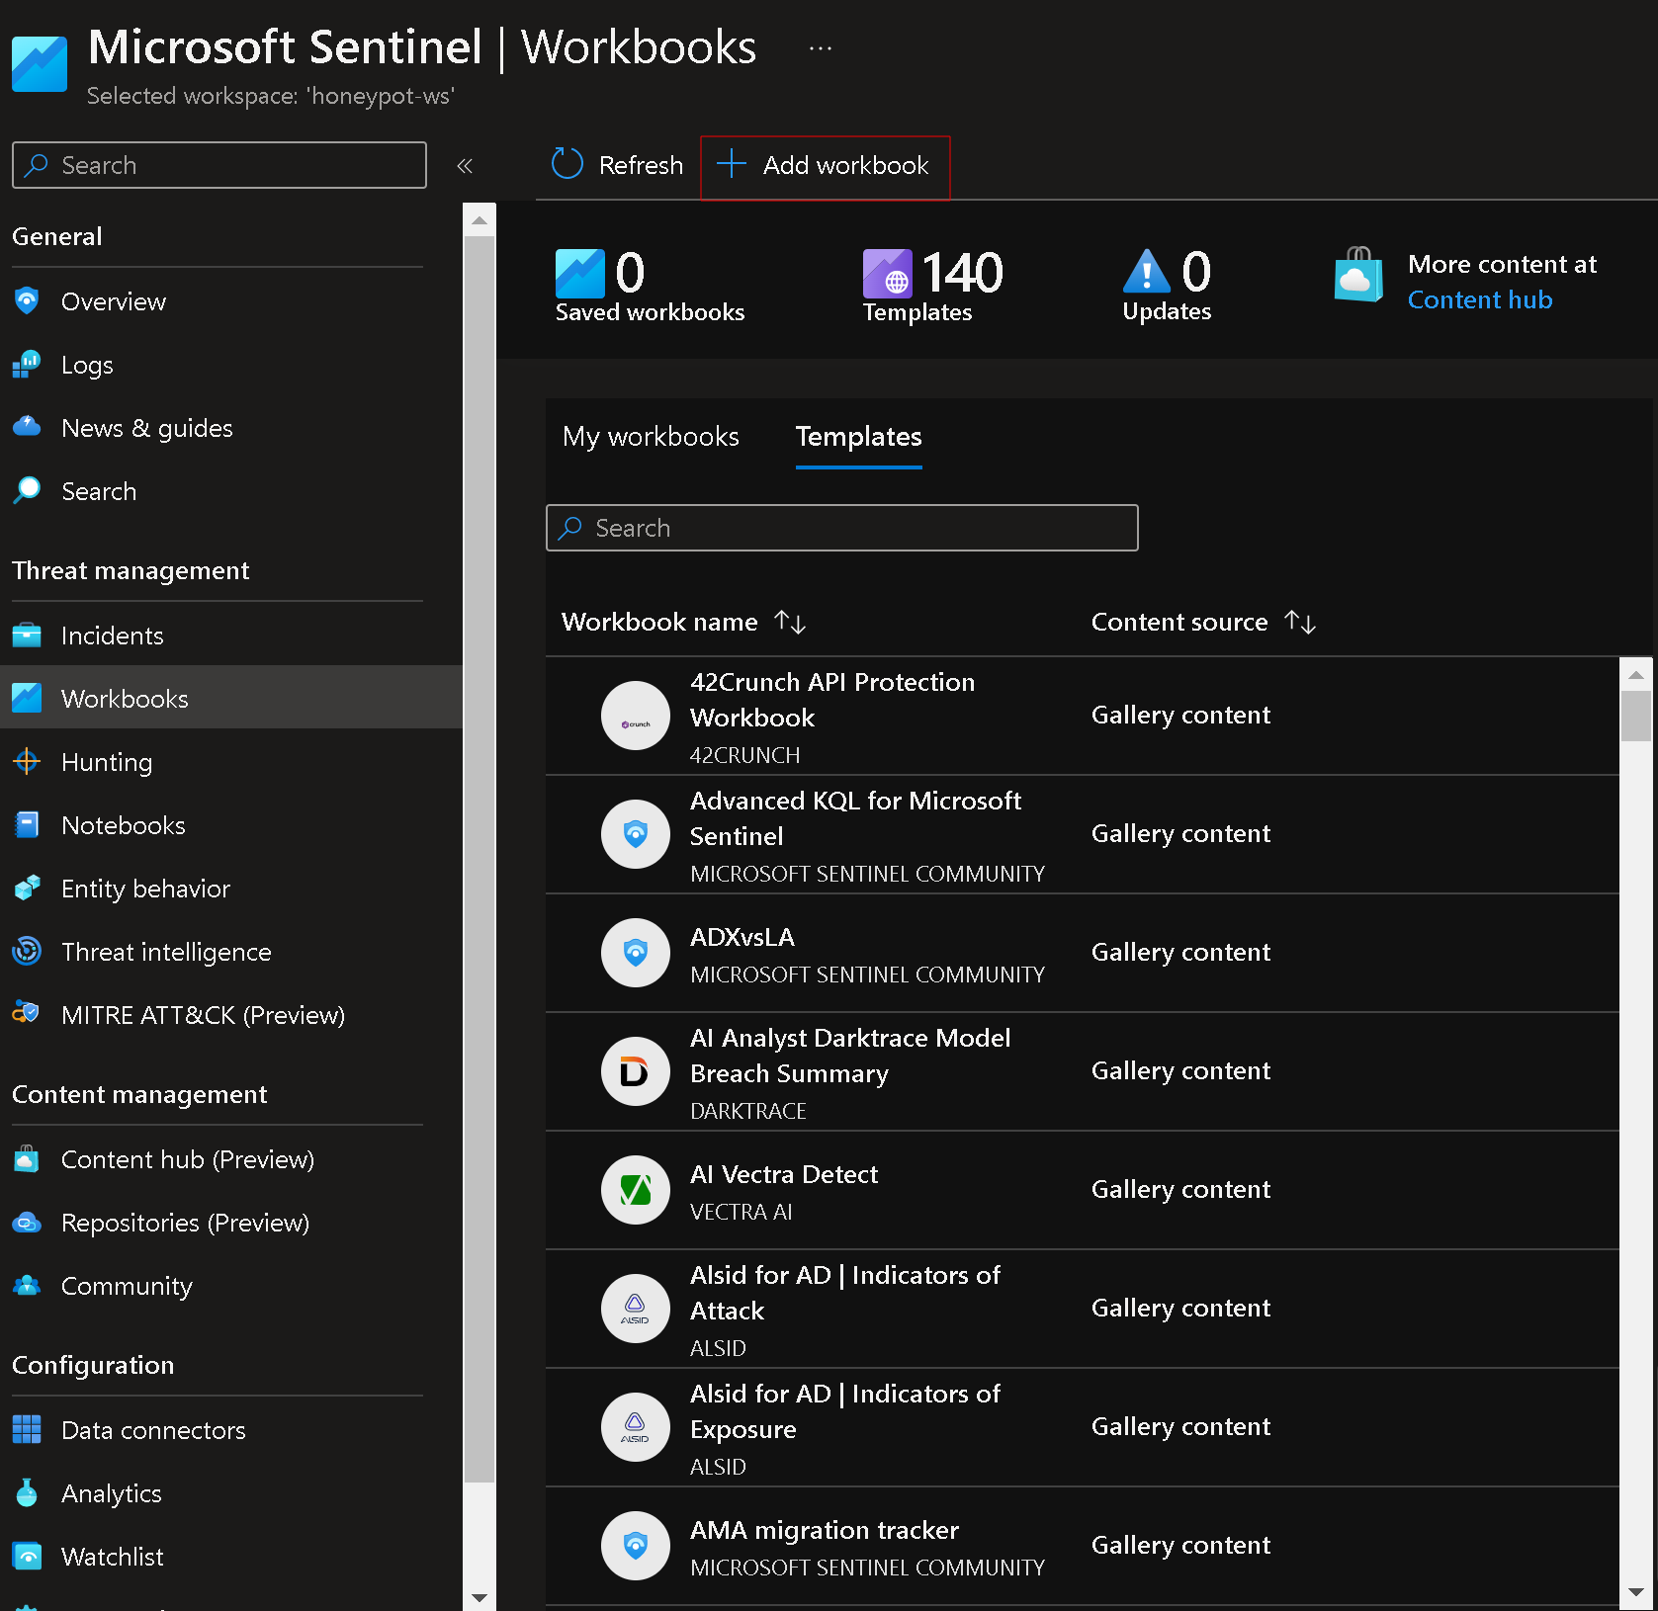Click the Content hub shopping bag icon at top
1658x1611 pixels.
click(x=1358, y=275)
